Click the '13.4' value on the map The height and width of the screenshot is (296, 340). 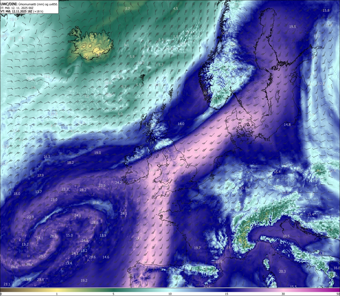click(x=69, y=263)
